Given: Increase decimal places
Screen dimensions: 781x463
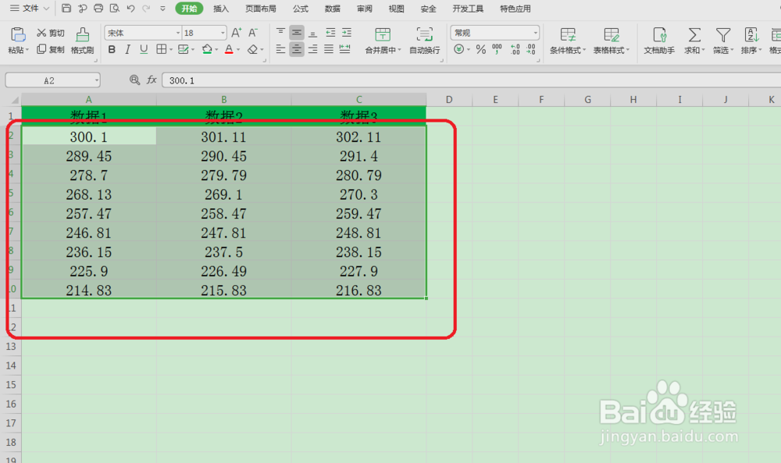Looking at the screenshot, I should click(x=515, y=49).
